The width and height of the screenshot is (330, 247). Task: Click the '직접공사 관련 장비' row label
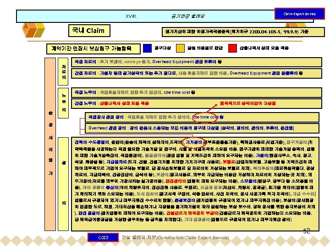(106, 117)
